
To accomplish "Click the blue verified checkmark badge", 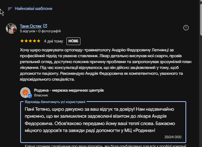I will tap(30, 96).
